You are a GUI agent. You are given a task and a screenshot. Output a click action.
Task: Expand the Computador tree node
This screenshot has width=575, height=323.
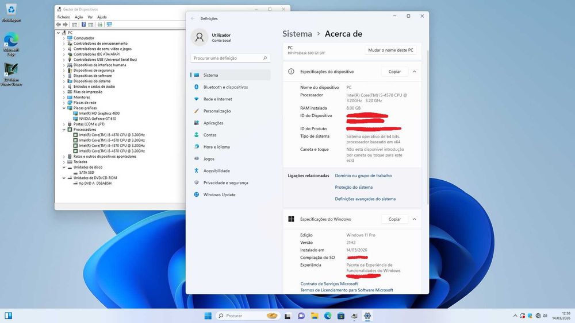click(x=64, y=38)
